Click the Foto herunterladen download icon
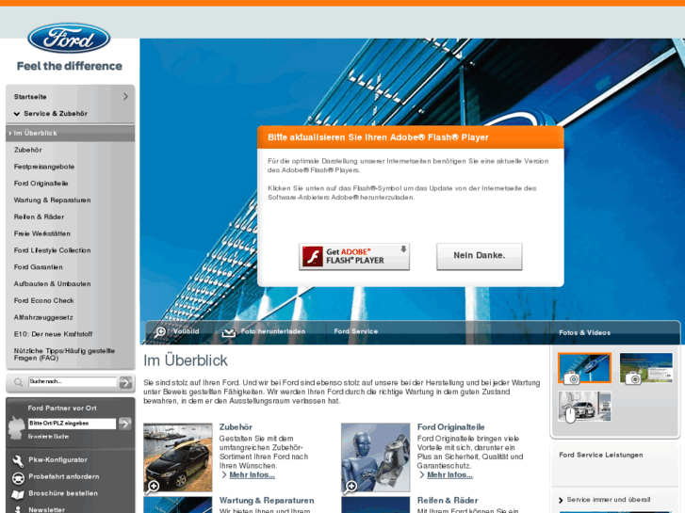This screenshot has width=685, height=513. click(x=228, y=332)
